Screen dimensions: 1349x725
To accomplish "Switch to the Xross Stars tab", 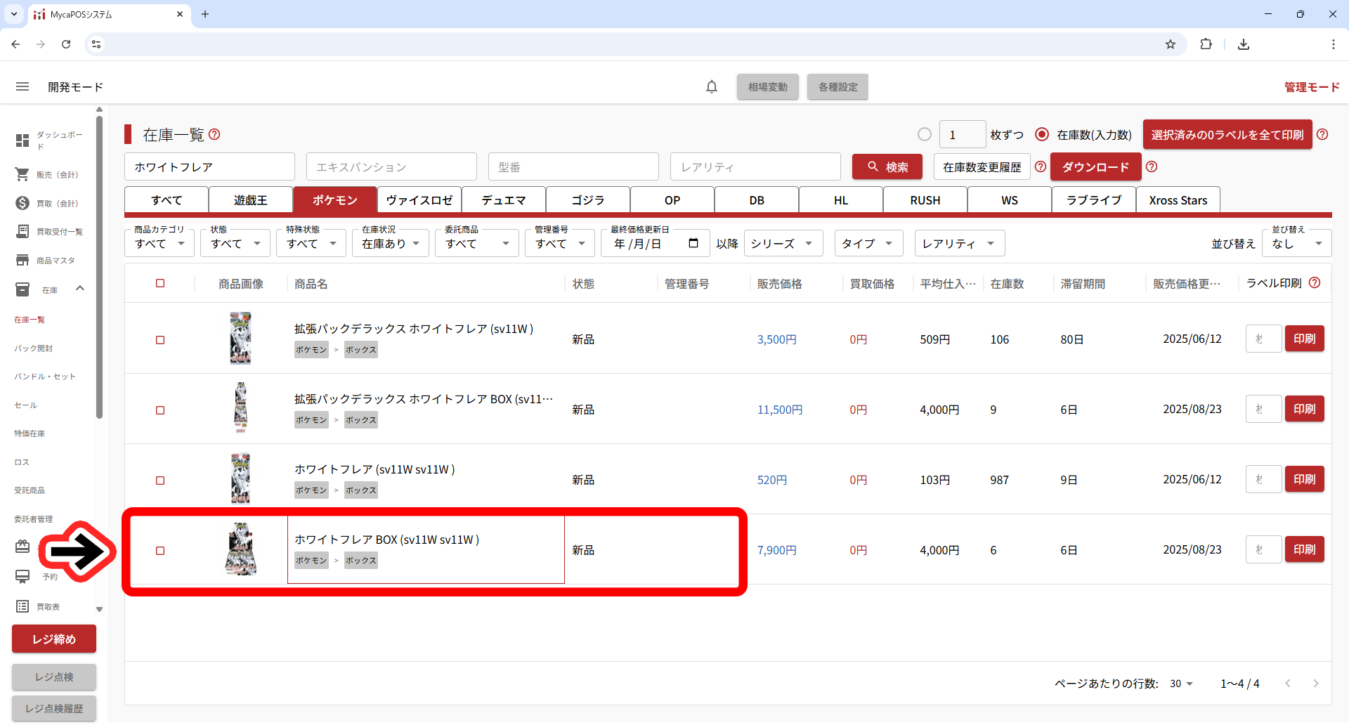I will (x=1178, y=200).
